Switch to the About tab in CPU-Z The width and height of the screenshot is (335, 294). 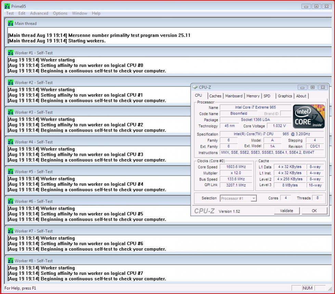pos(301,96)
